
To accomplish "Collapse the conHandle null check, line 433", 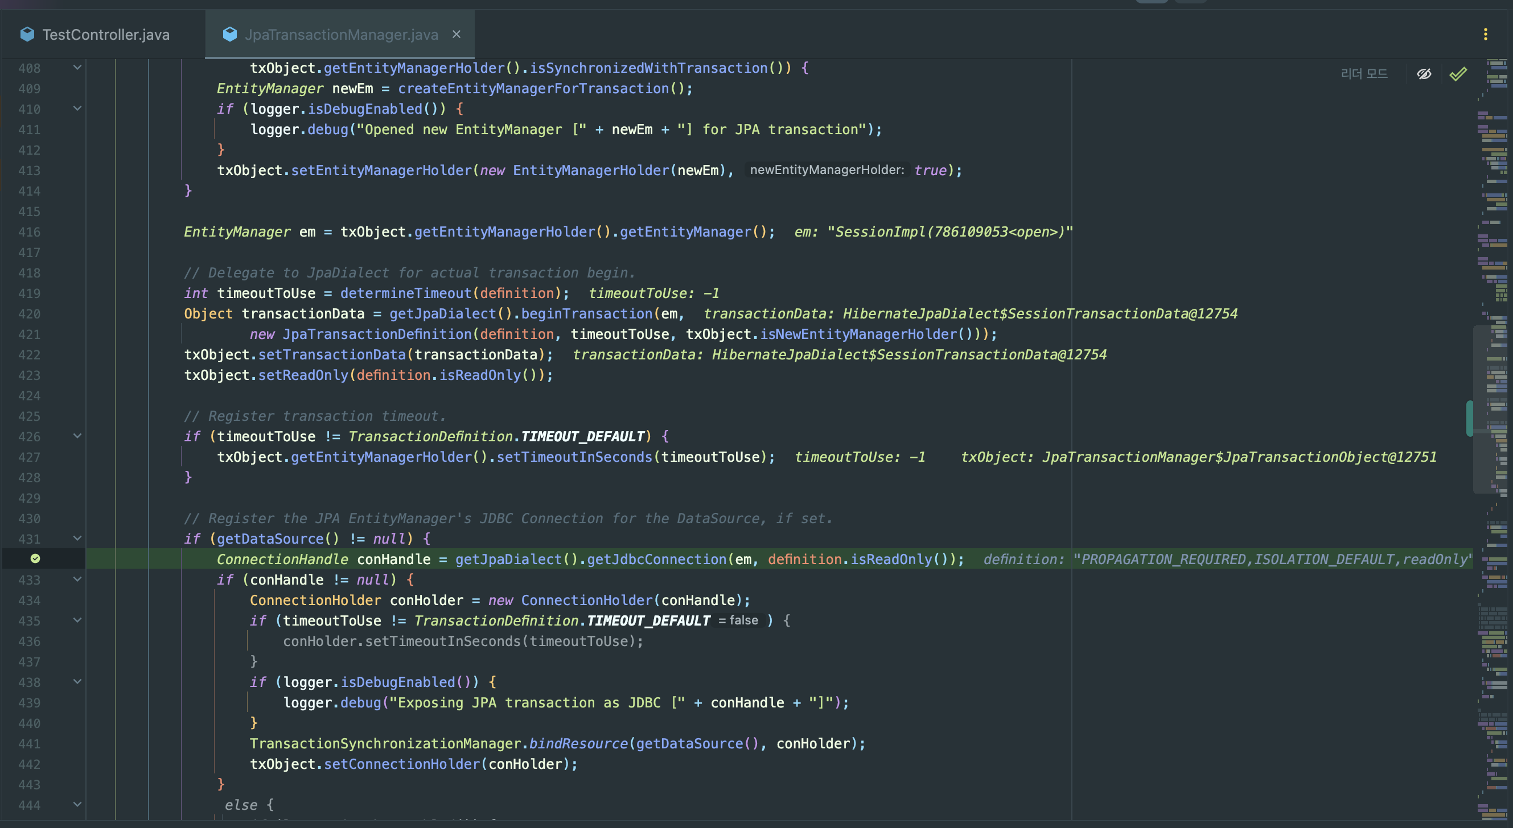I will (x=77, y=579).
